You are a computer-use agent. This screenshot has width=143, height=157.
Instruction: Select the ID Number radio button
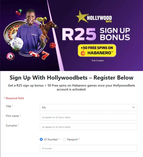pos(41,139)
